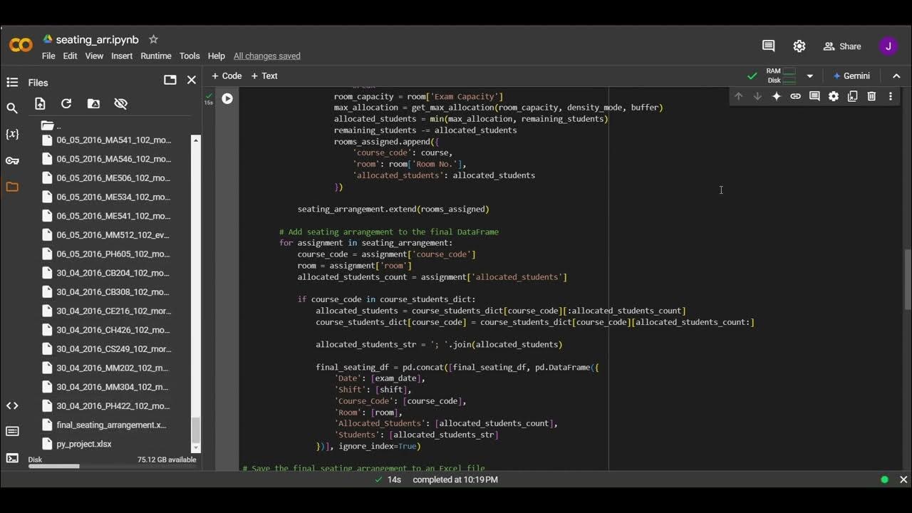This screenshot has width=912, height=513.
Task: Select file 06_05_2016_MM512_102_ev...
Action: point(114,235)
